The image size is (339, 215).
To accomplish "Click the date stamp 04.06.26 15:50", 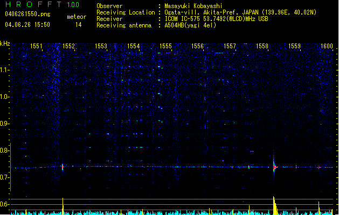I will coord(27,25).
